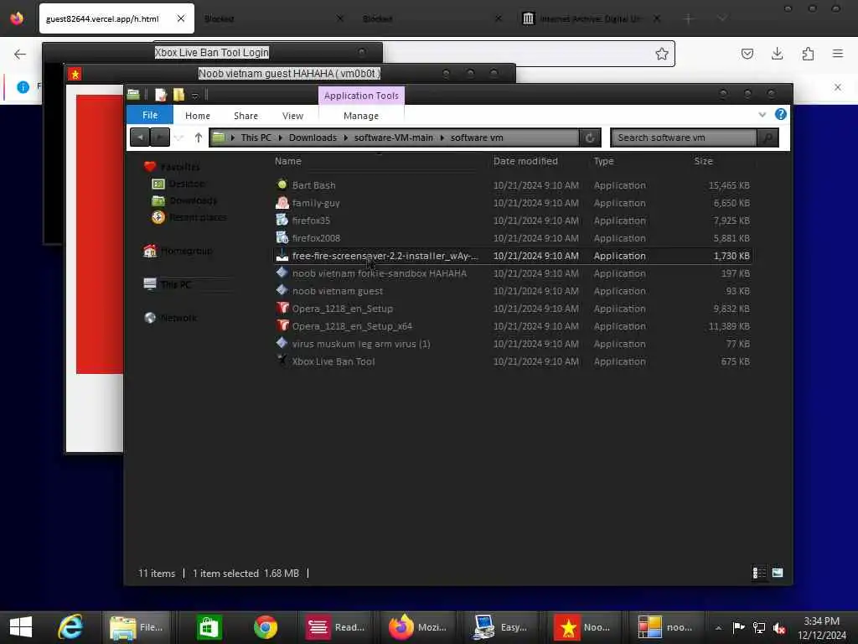Image resolution: width=858 pixels, height=644 pixels.
Task: Open the Bart Bash application icon
Action: tap(282, 184)
